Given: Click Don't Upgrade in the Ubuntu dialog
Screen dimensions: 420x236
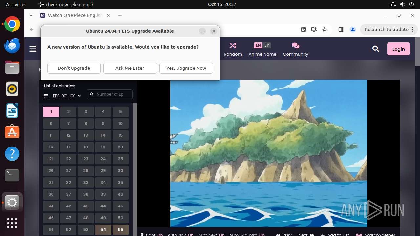Looking at the screenshot, I should click(x=74, y=68).
